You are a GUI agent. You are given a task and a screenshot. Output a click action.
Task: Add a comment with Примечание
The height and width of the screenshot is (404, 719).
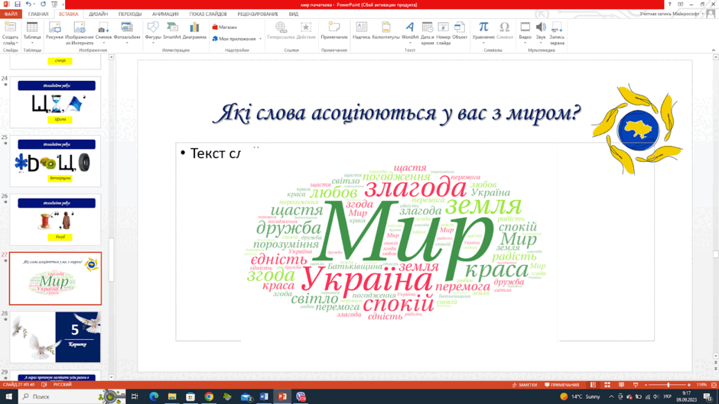pyautogui.click(x=333, y=31)
